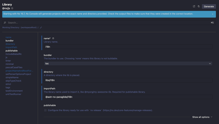
Task: Dismiss the Nx 16.7 info banner
Action: click(213, 14)
